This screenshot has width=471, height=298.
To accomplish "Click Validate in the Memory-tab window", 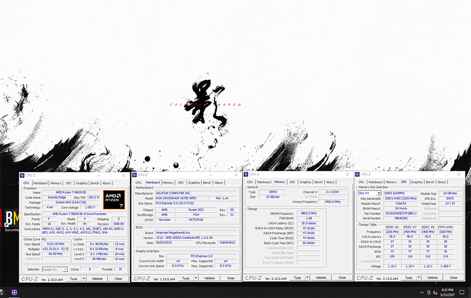I will pyautogui.click(x=321, y=278).
